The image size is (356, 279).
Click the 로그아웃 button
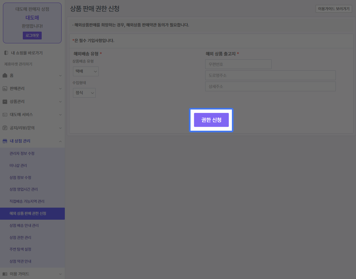click(32, 36)
